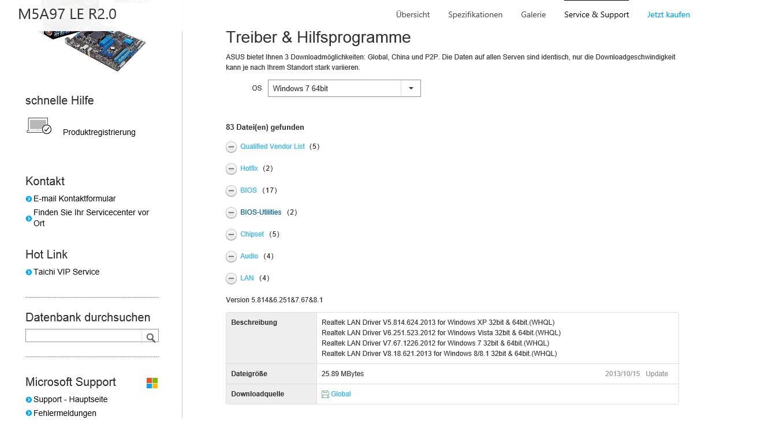Image resolution: width=768 pixels, height=435 pixels.
Task: Click the Produktregistrierung laptop icon
Action: pos(39,126)
